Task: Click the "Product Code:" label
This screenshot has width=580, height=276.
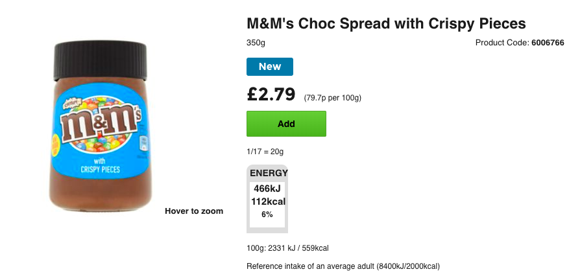Action: [502, 43]
